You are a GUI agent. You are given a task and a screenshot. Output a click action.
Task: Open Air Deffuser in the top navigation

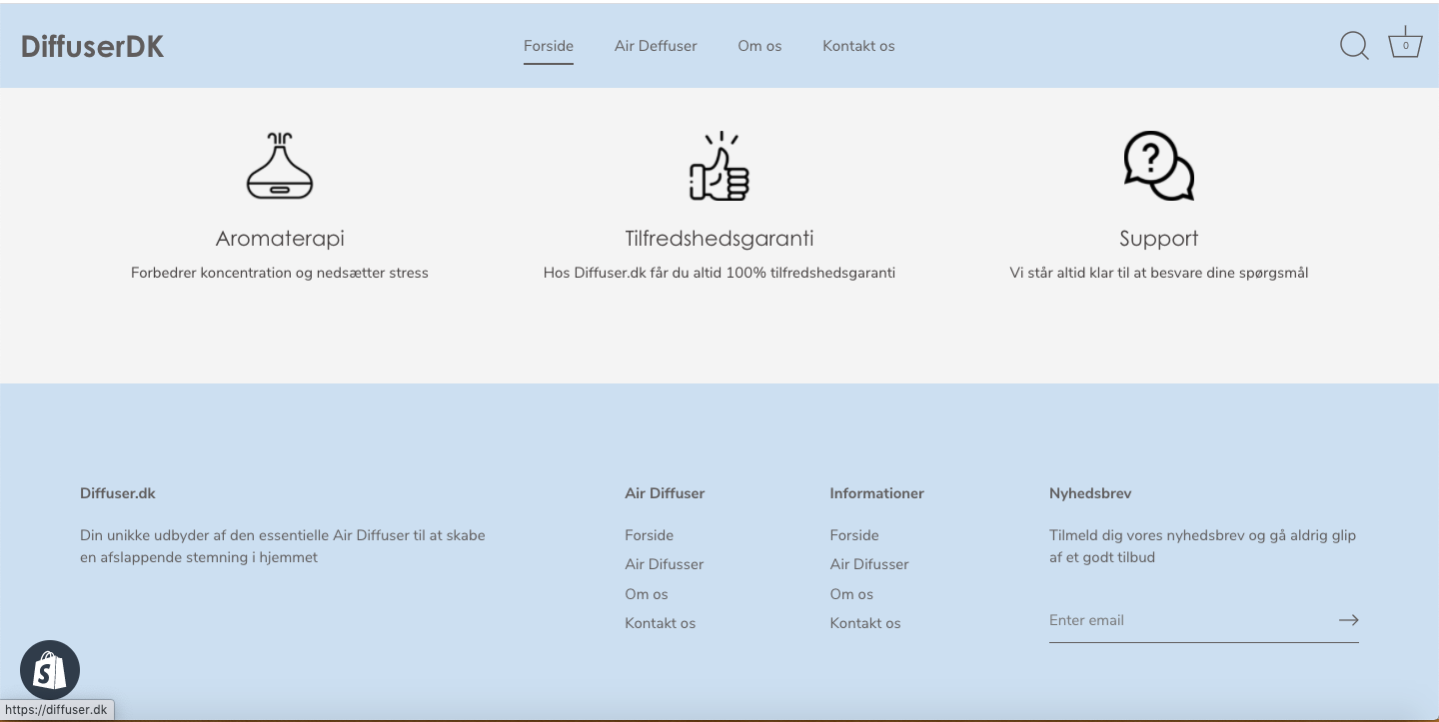pyautogui.click(x=656, y=46)
